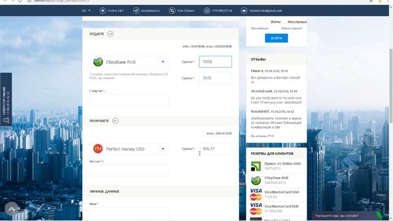Click the amount field containing 7000
This screenshot has width=393, height=221.
click(x=216, y=61)
